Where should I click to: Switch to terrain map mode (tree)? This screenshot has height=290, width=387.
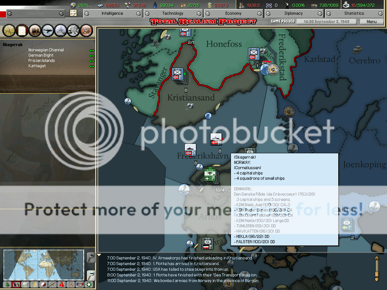pyautogui.click(x=7, y=285)
